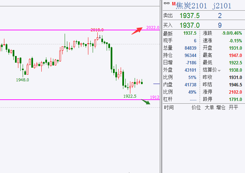Viewport: 245px width, 173px height.
Task: Expand the 结算价 dropdown arrow
Action: (x=219, y=71)
